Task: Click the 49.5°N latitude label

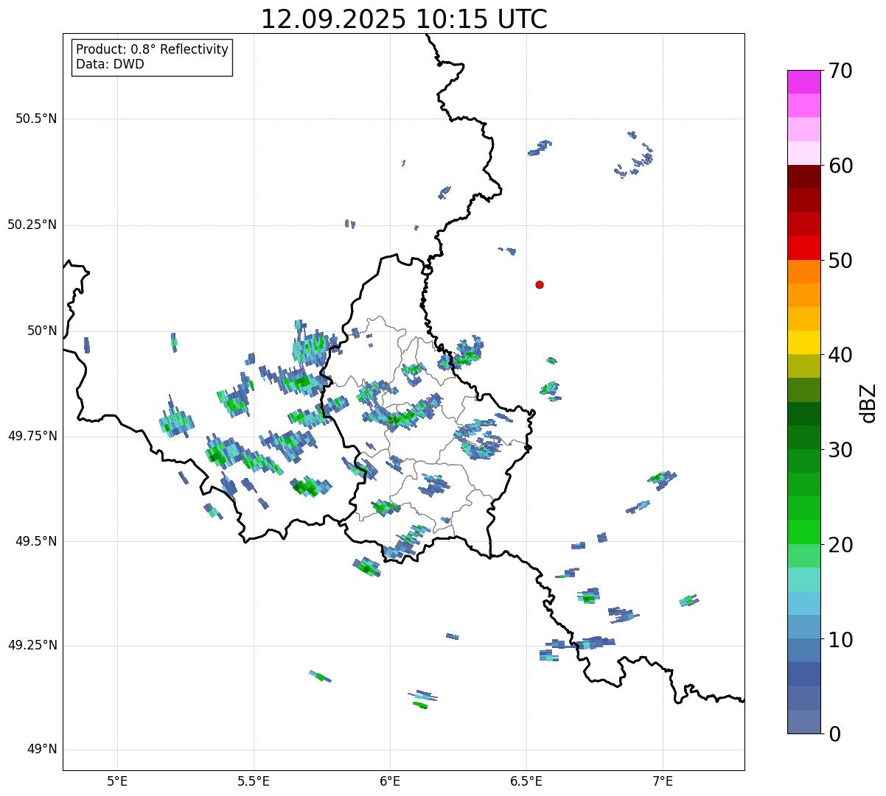Action: [36, 541]
